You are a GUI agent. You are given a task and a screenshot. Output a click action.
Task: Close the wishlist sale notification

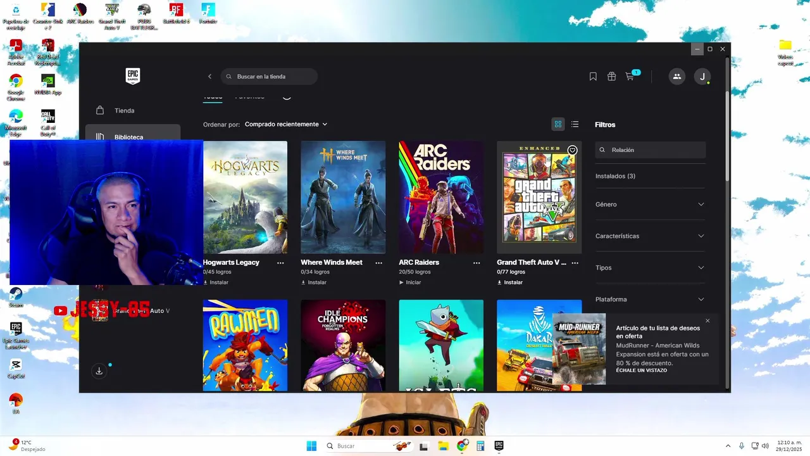pyautogui.click(x=707, y=320)
